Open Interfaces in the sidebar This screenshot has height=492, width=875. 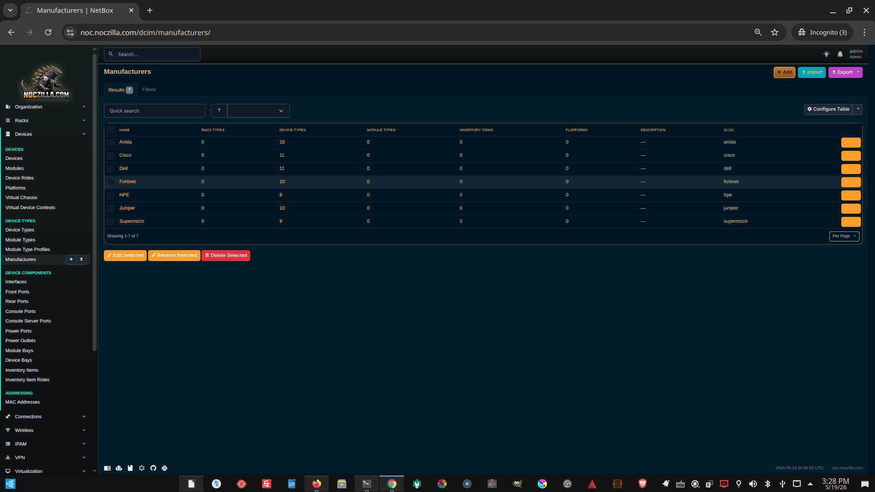(x=16, y=282)
